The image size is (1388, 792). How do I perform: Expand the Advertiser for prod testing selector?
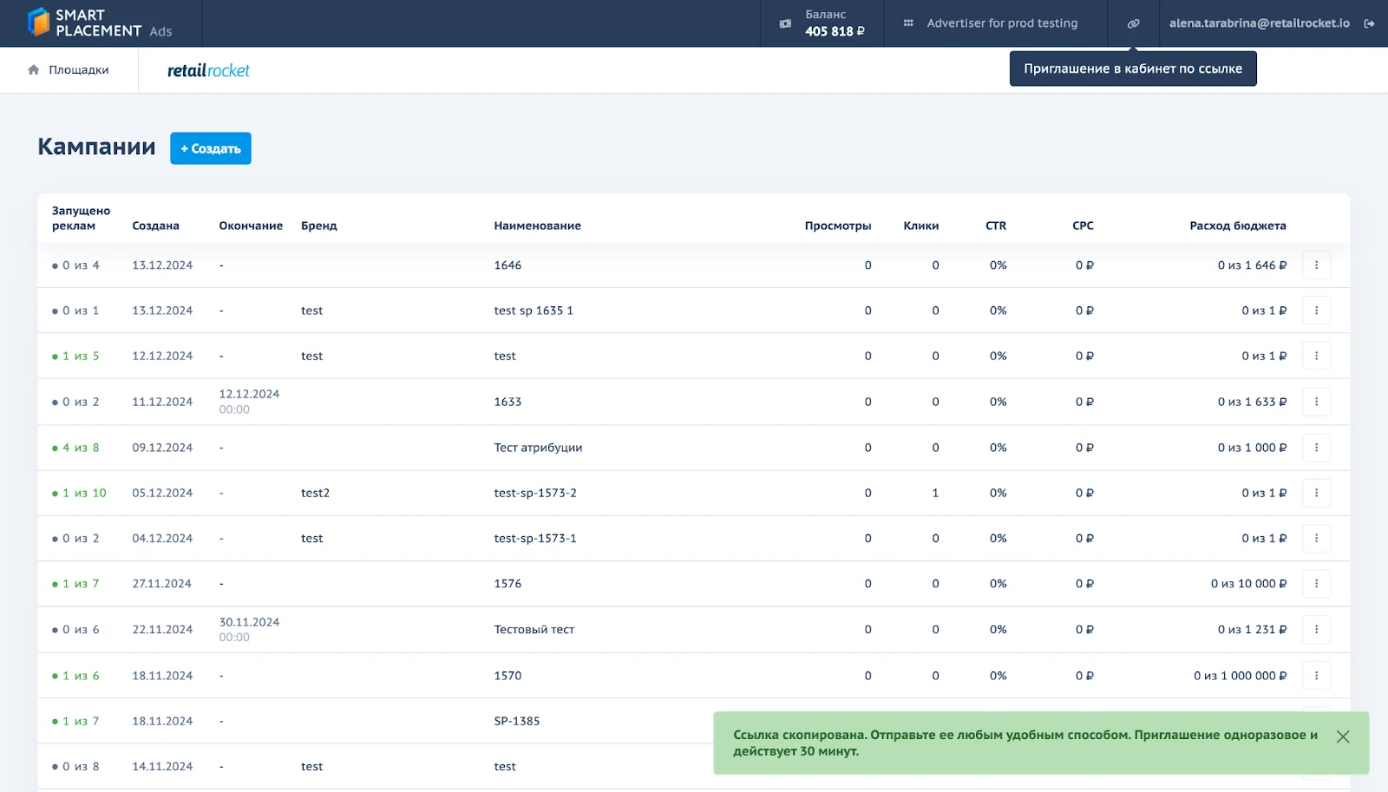pos(994,23)
